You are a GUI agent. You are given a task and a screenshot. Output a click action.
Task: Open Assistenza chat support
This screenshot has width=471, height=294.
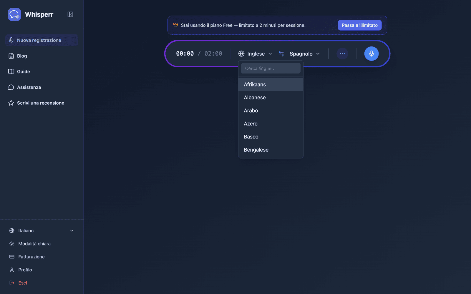(42, 87)
